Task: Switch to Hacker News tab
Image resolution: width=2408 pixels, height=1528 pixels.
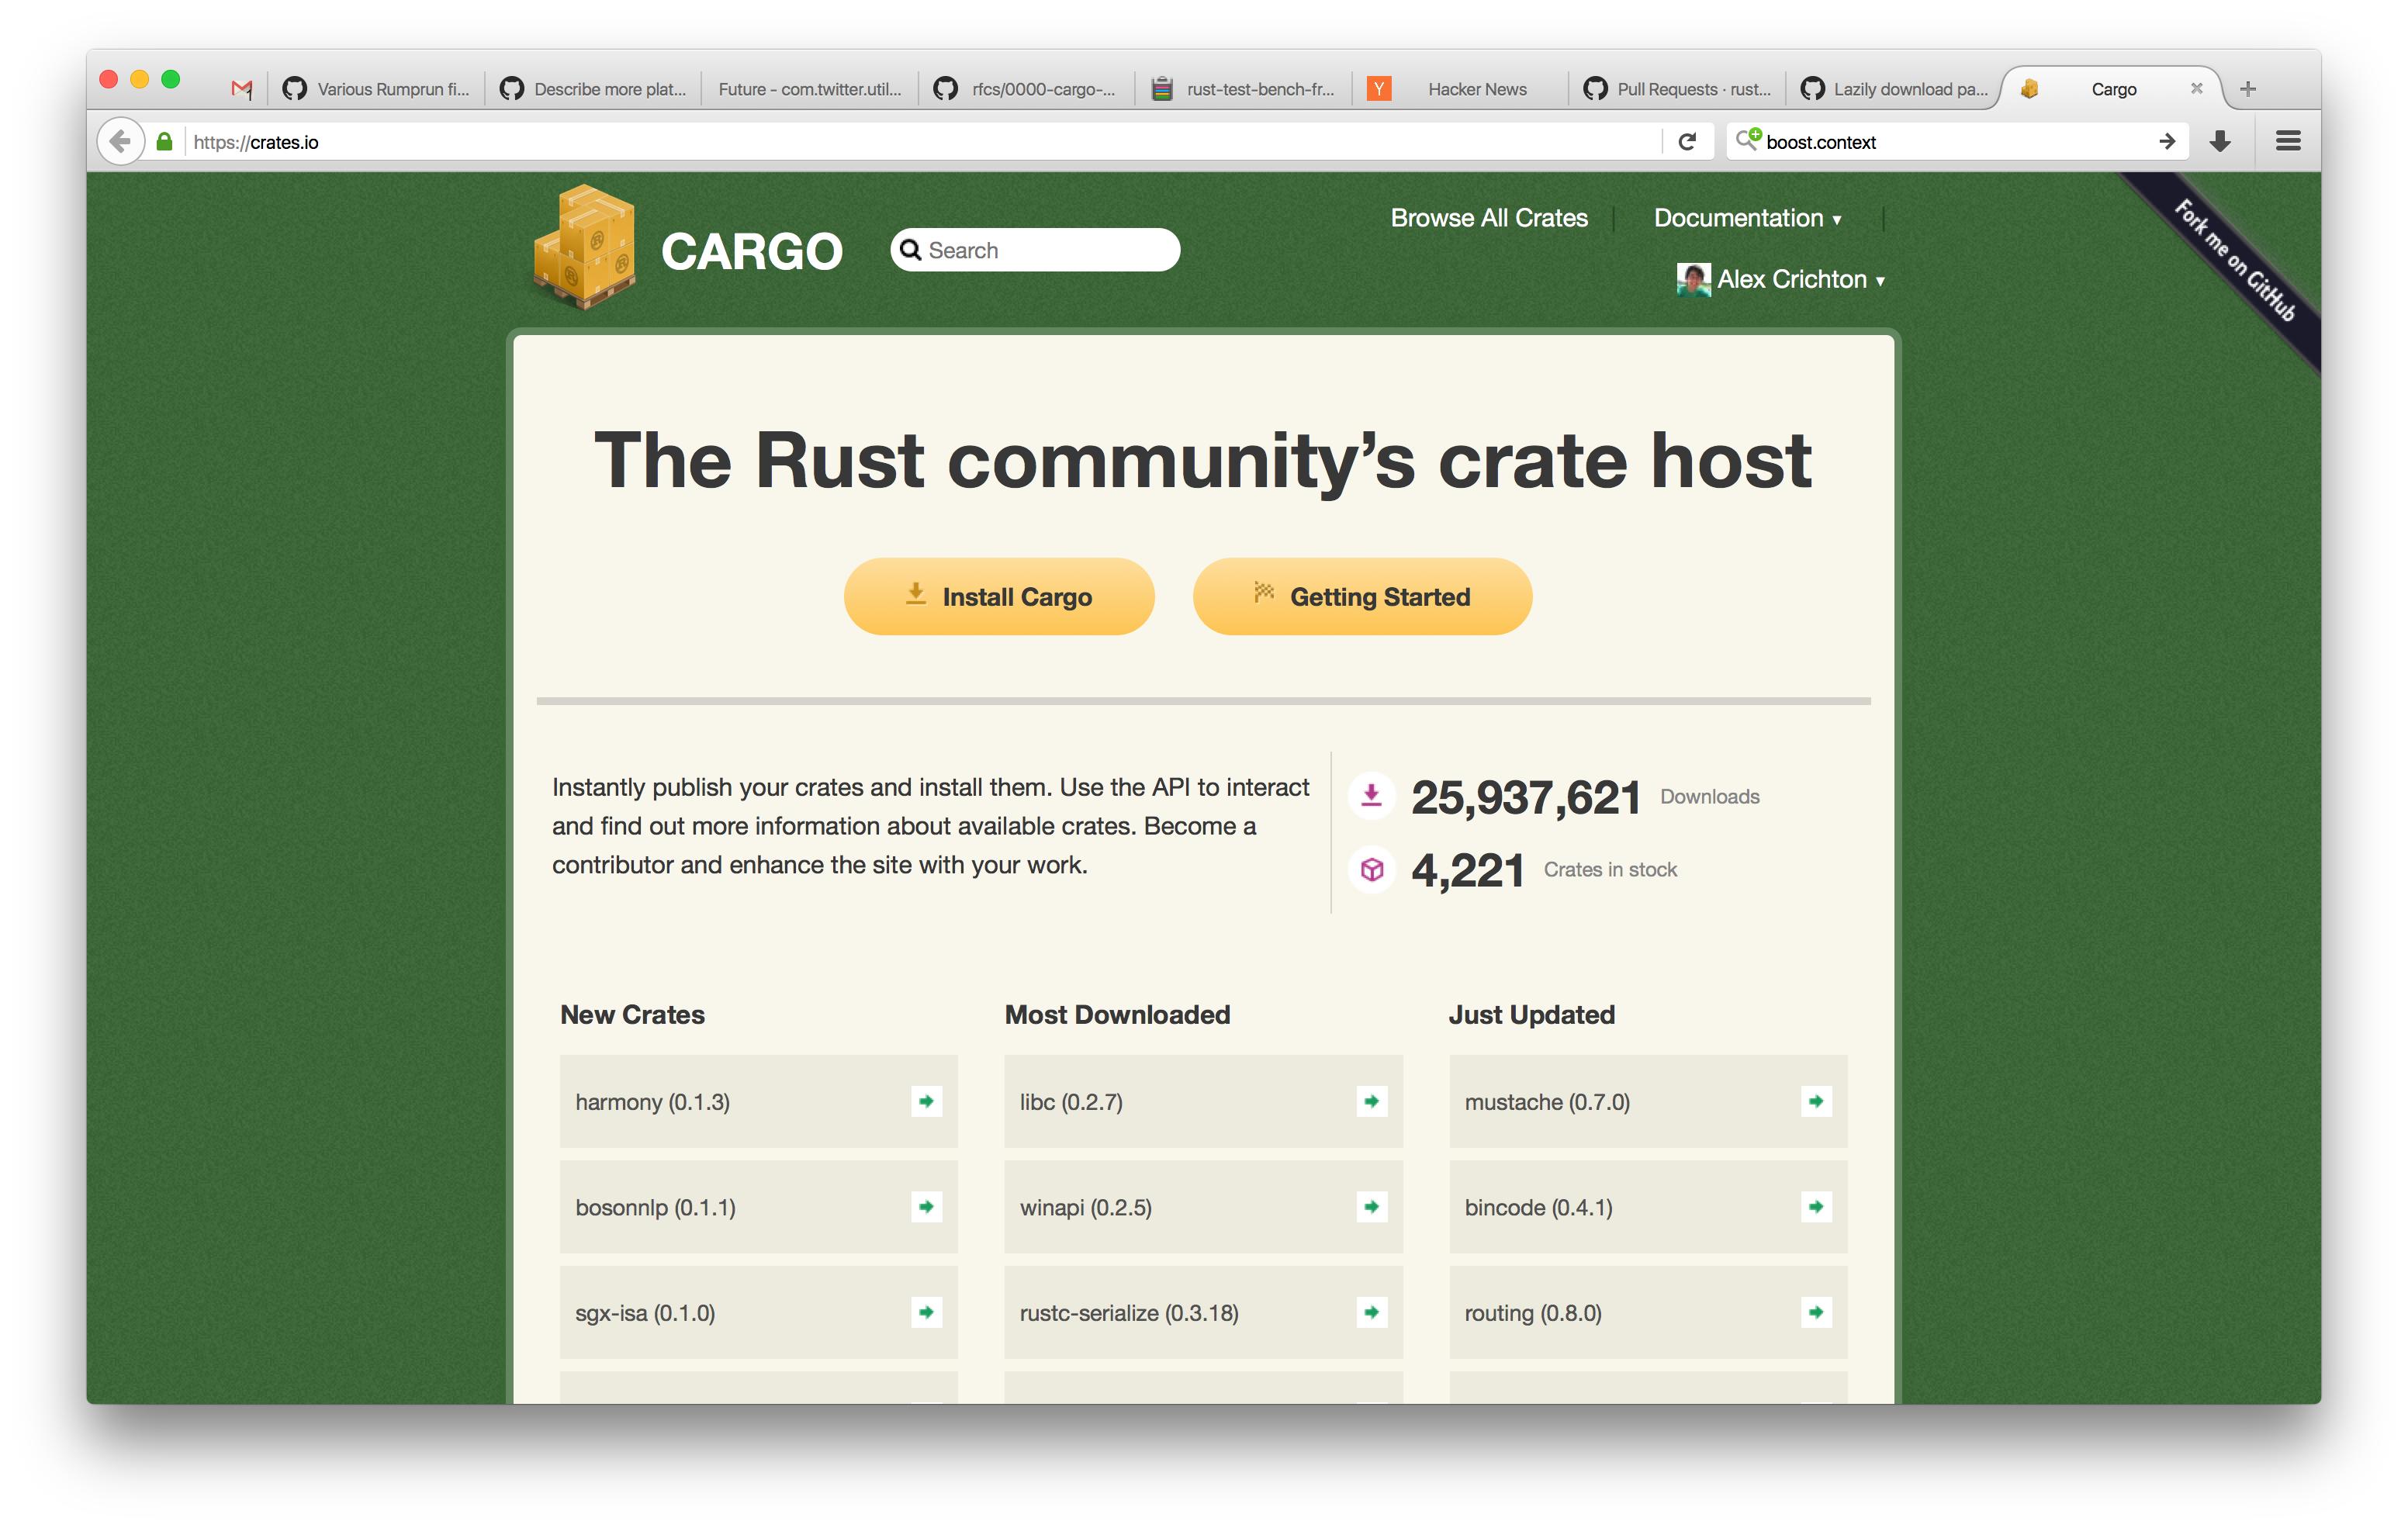Action: click(1460, 89)
